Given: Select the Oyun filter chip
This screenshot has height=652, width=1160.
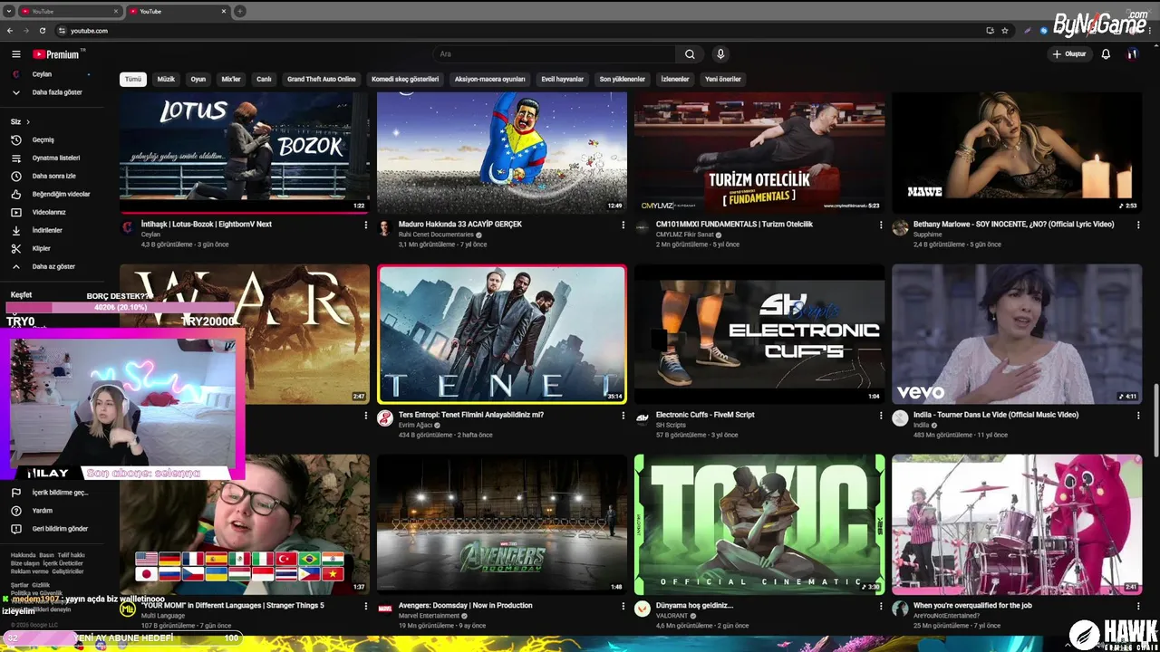Looking at the screenshot, I should 198,79.
